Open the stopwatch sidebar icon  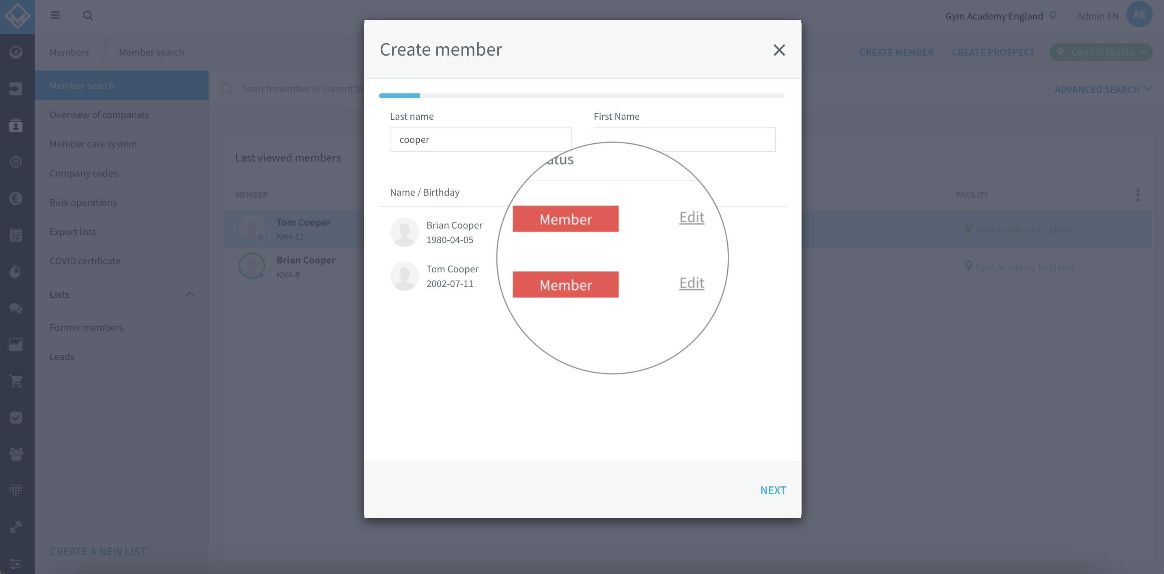coord(16,271)
